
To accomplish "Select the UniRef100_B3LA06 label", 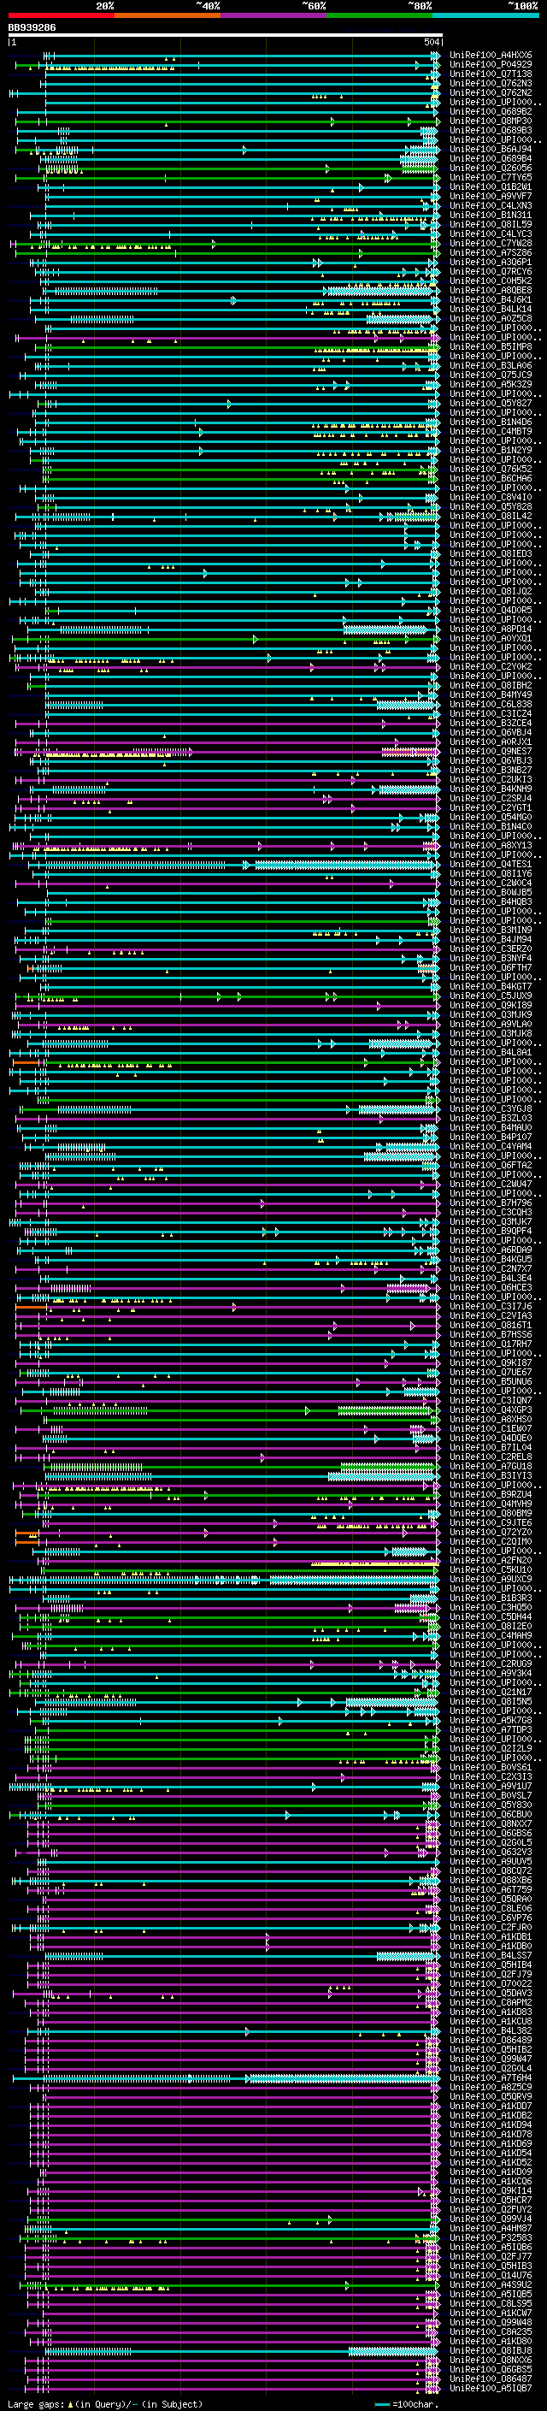I will 491,366.
